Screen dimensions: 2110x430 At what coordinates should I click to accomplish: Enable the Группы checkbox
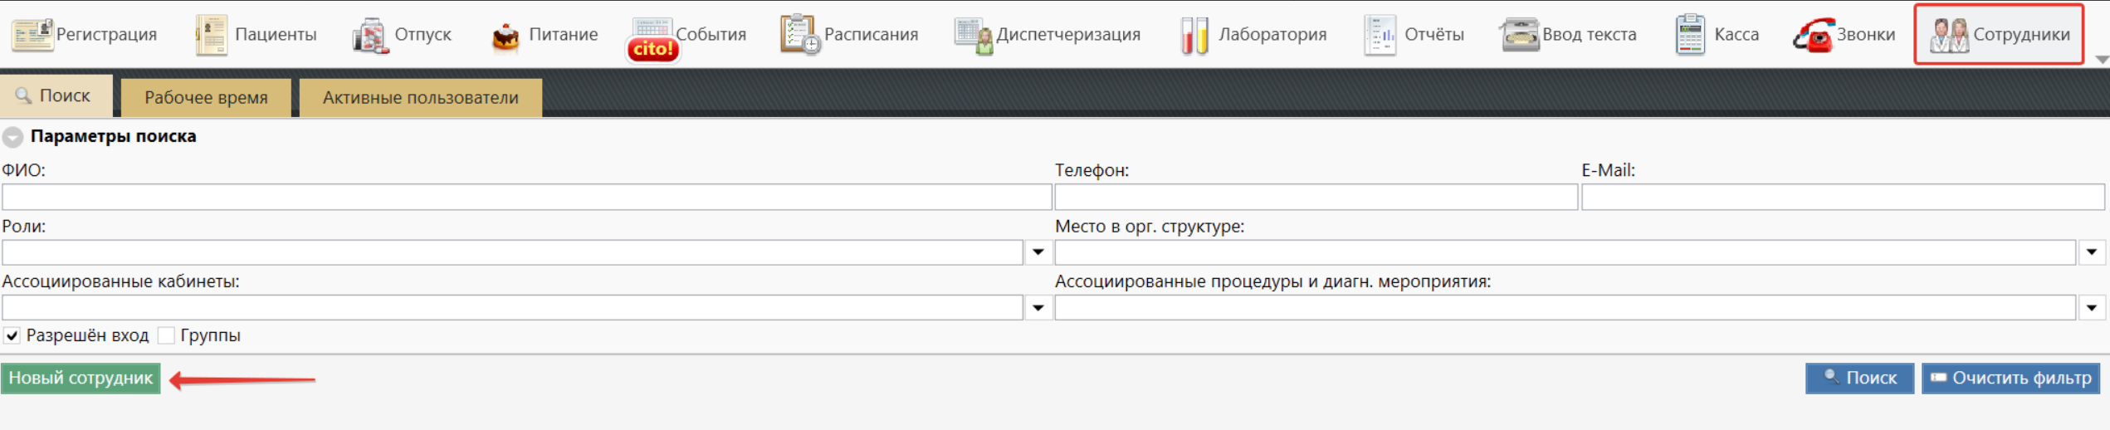click(x=167, y=336)
